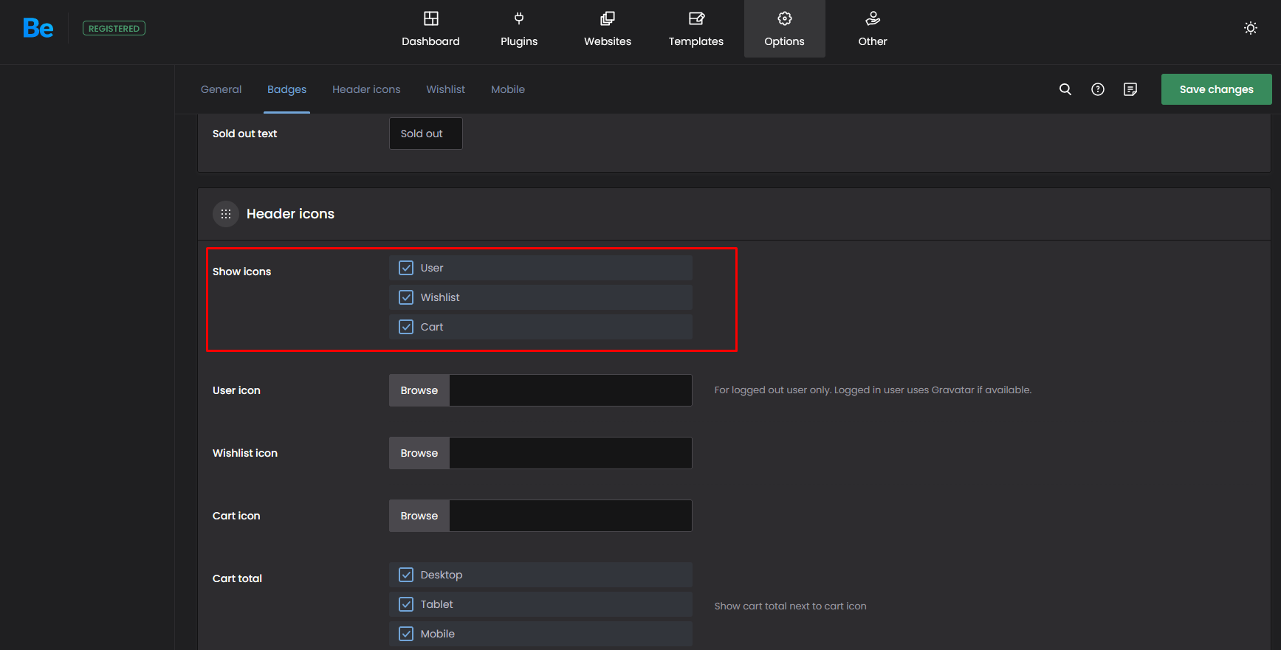Select the Options section
Image resolution: width=1281 pixels, height=650 pixels.
tap(785, 29)
